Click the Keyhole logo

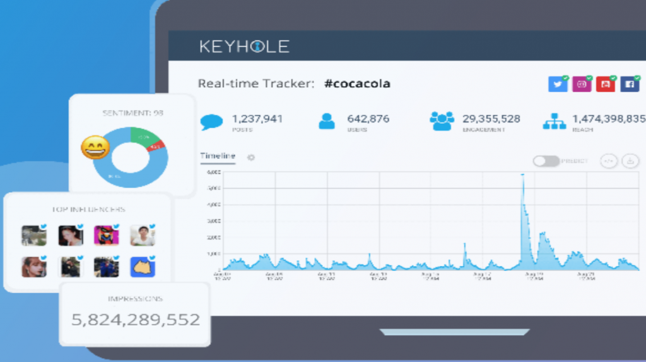click(244, 46)
